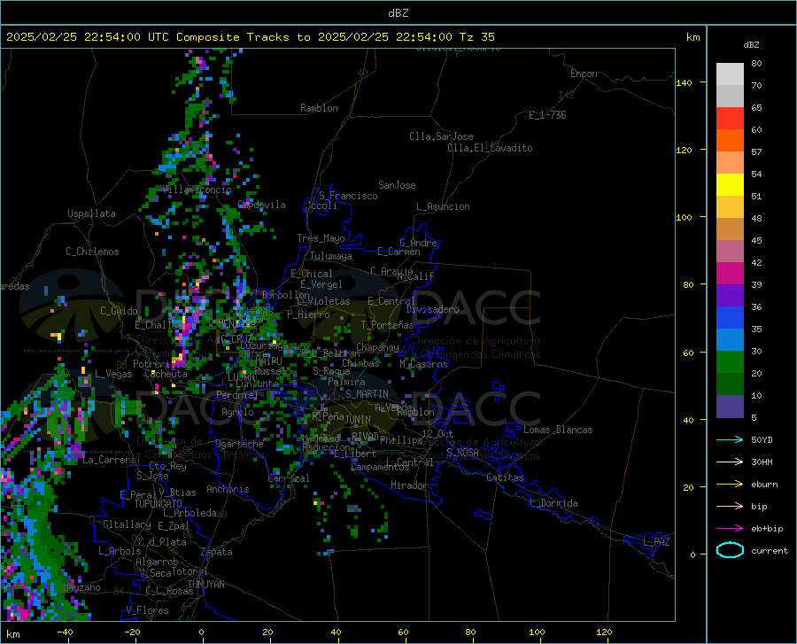Click the Carrizal map label

click(x=288, y=478)
